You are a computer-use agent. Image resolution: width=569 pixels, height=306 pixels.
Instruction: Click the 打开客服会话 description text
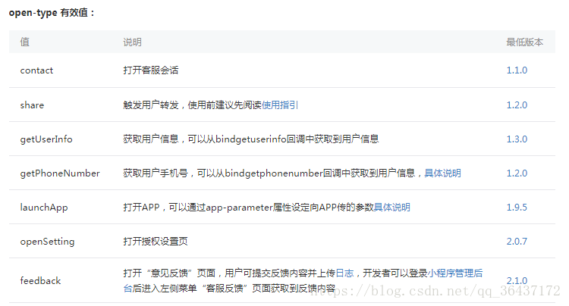(x=151, y=70)
